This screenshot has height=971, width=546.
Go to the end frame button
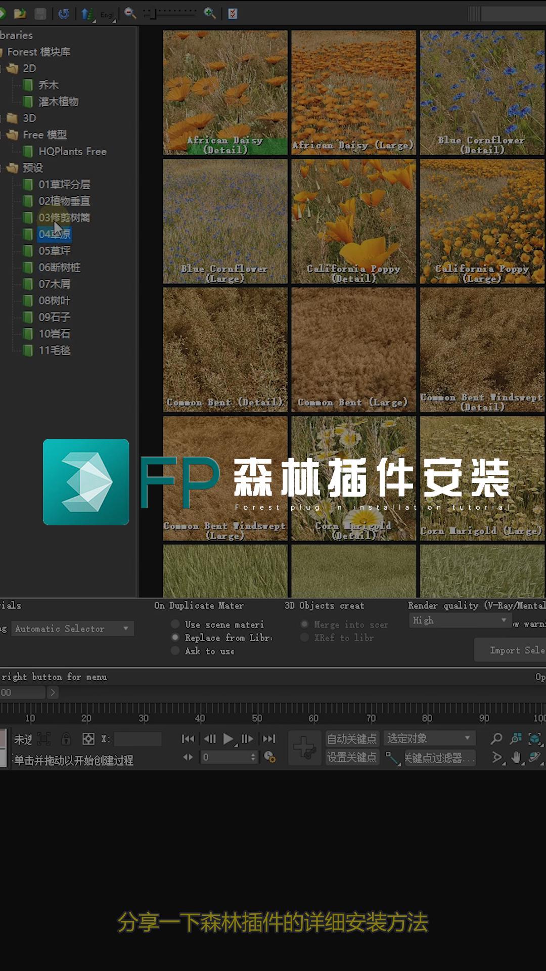269,739
